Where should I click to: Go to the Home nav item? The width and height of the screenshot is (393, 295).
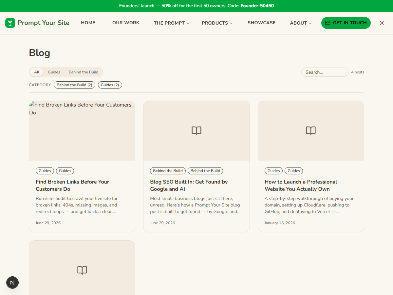[88, 23]
